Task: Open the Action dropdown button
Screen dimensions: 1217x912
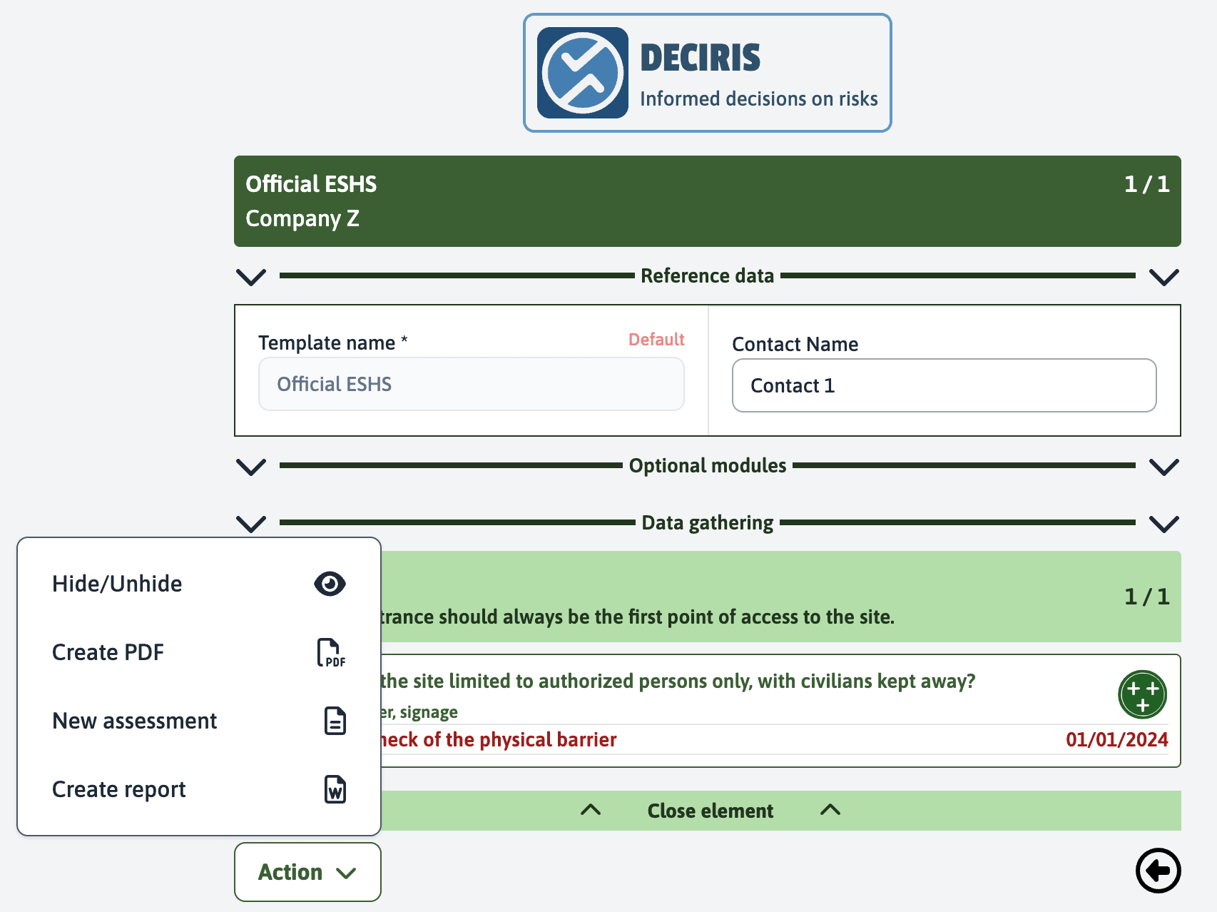Action: [307, 872]
